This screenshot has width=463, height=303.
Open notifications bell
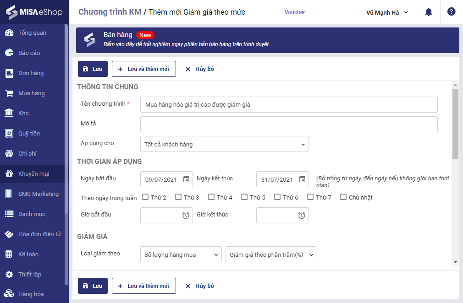pos(429,12)
